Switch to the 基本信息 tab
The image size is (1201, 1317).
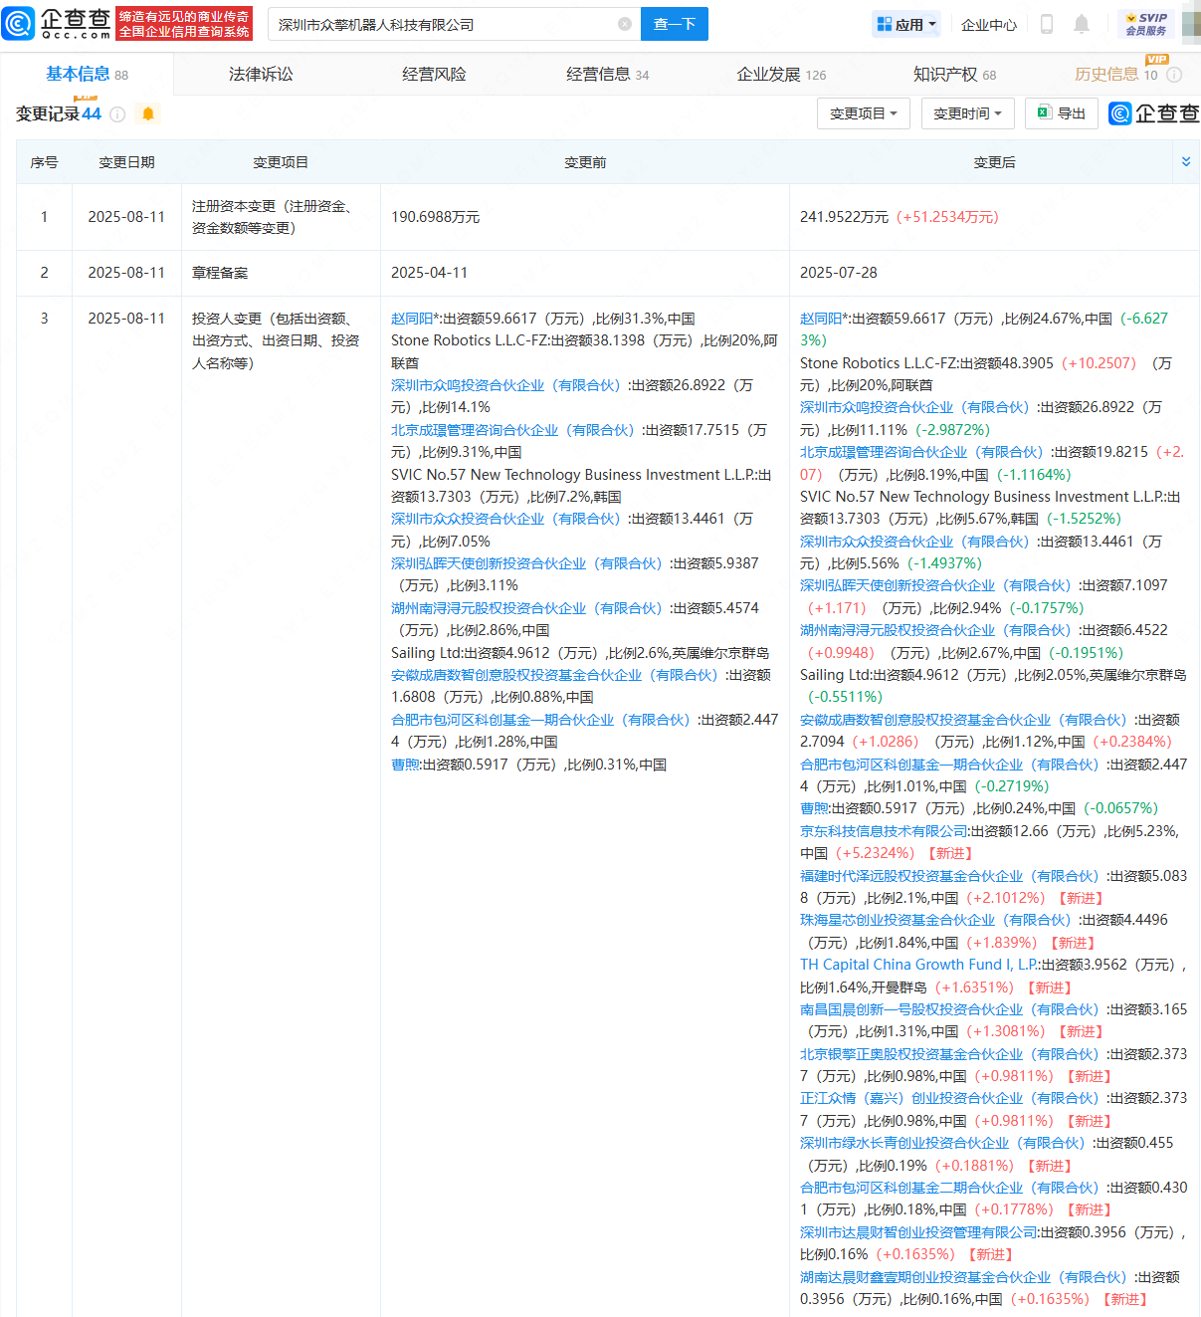point(87,74)
